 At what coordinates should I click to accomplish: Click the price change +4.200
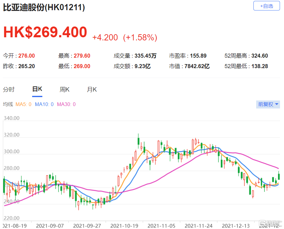(x=105, y=37)
